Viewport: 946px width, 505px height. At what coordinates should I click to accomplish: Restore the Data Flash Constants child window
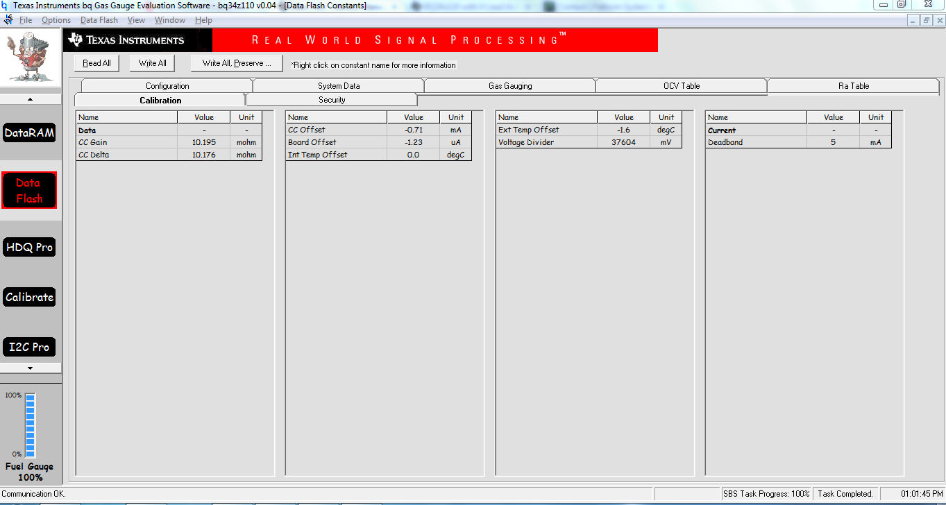[x=926, y=20]
